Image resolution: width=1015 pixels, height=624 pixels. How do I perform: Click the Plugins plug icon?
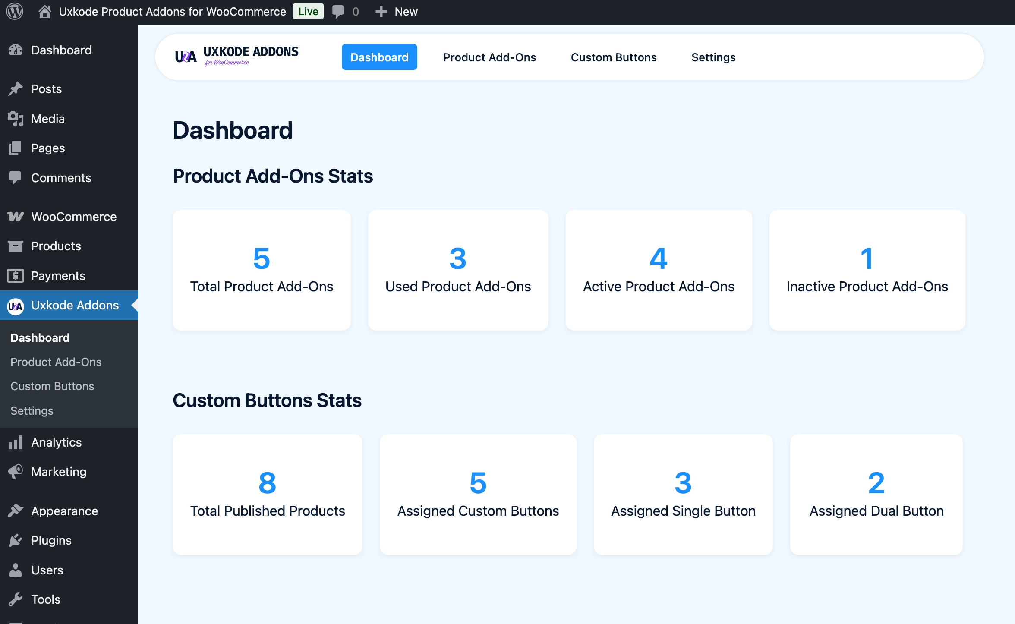click(x=16, y=540)
